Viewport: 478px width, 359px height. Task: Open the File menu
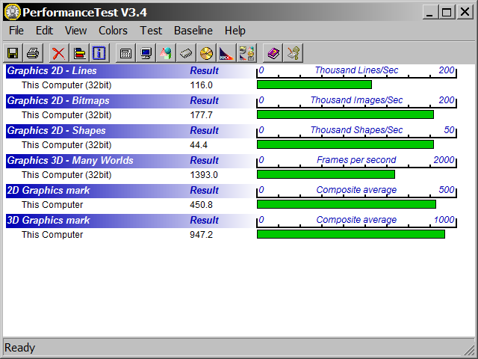click(16, 31)
